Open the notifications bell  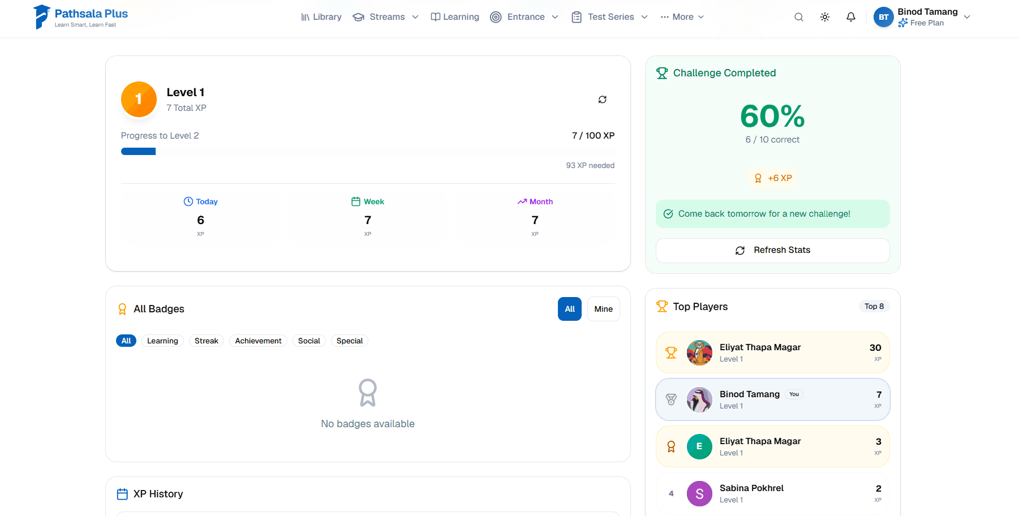[x=851, y=17]
